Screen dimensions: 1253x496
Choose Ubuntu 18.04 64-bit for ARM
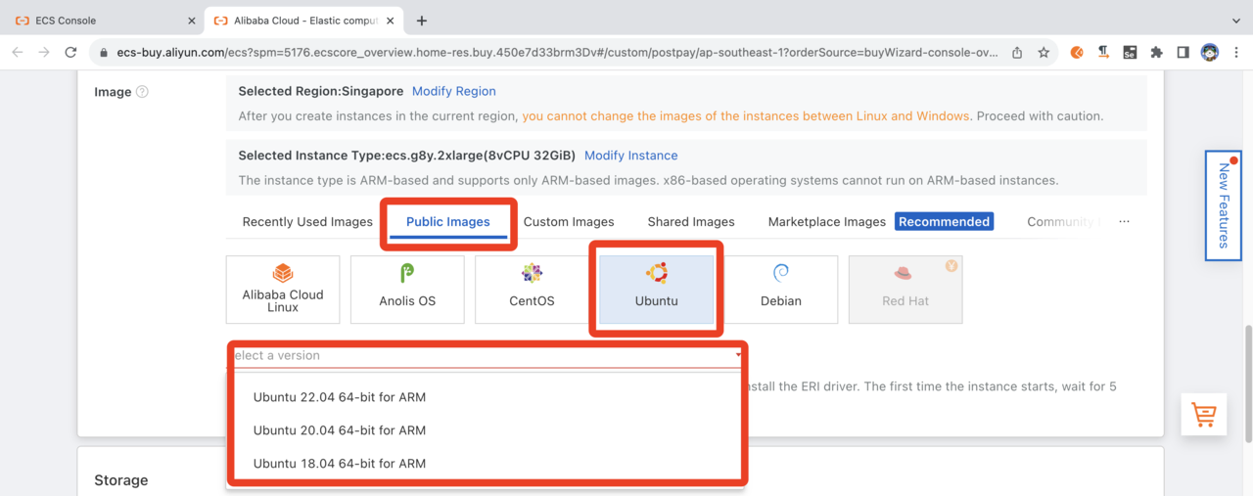click(340, 464)
